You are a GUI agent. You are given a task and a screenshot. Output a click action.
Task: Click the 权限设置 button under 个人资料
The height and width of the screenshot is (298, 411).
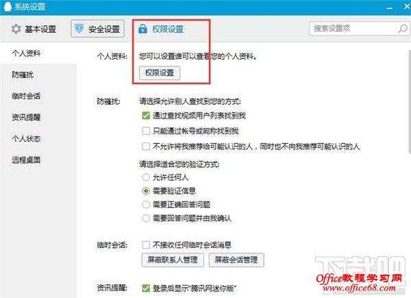point(160,73)
